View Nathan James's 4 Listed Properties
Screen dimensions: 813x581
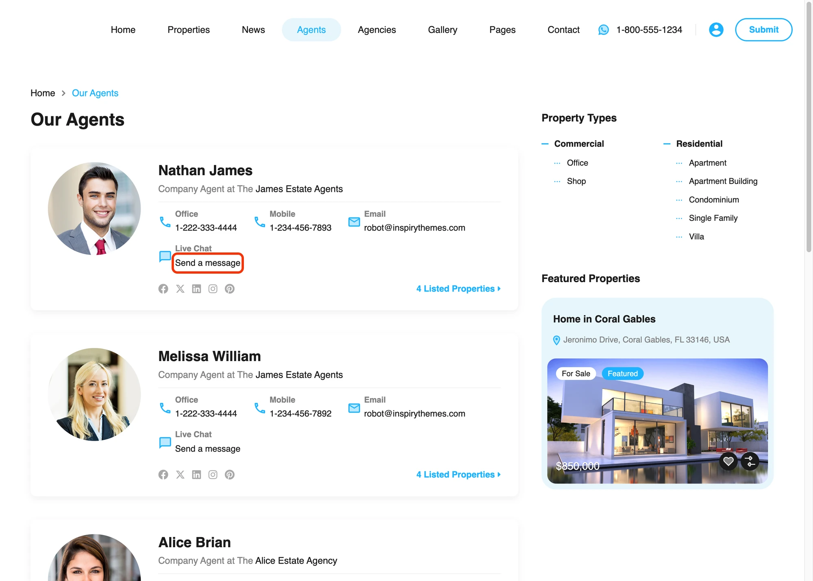click(458, 289)
